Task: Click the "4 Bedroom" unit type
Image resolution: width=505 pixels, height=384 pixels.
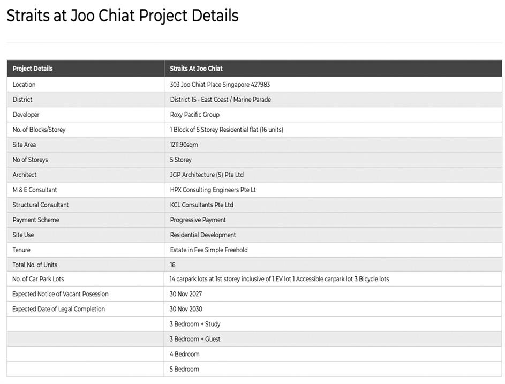Action: [x=185, y=354]
